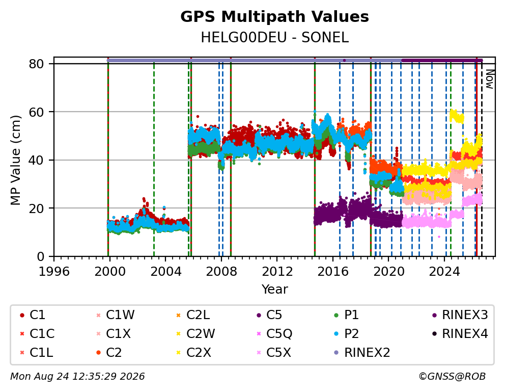Select the RINEX4 legend entry
The image size is (505, 392).
point(460,334)
